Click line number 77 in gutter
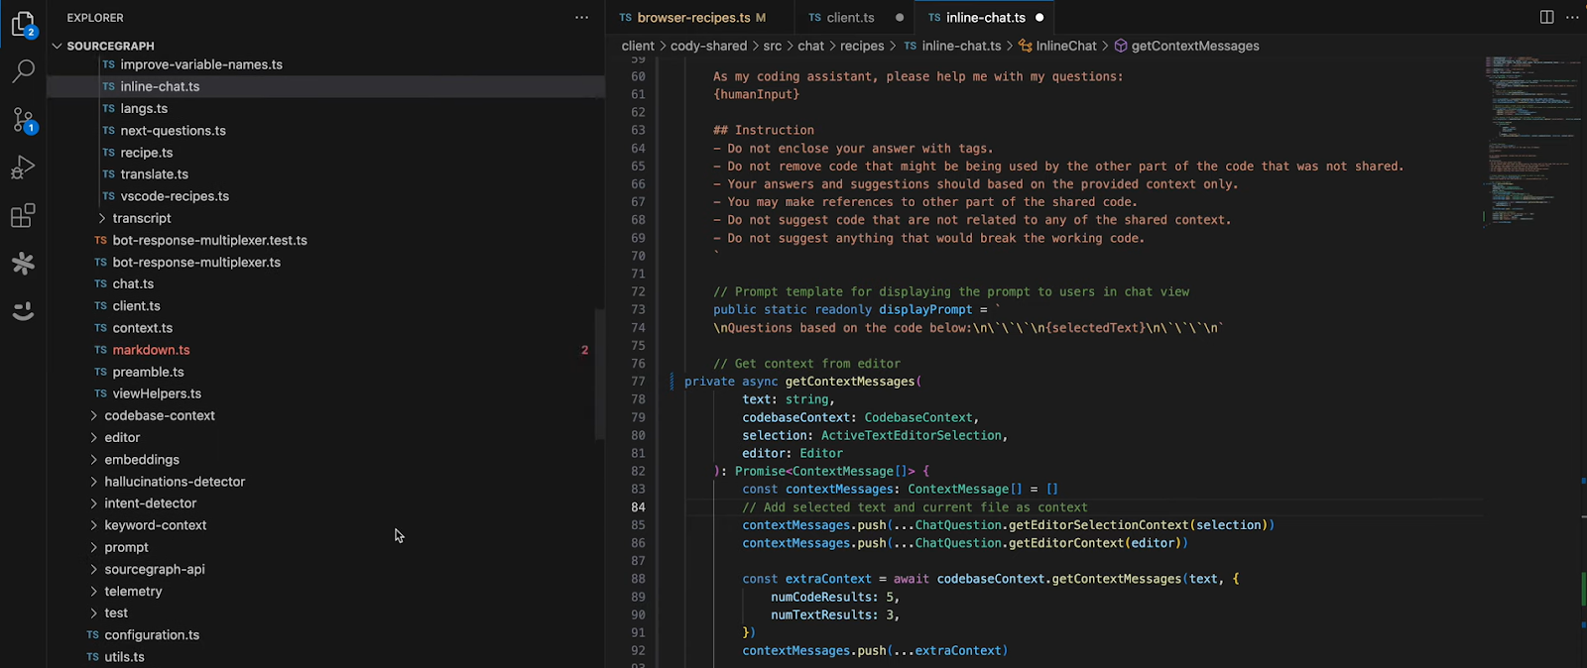Viewport: 1587px width, 668px height. click(x=638, y=382)
